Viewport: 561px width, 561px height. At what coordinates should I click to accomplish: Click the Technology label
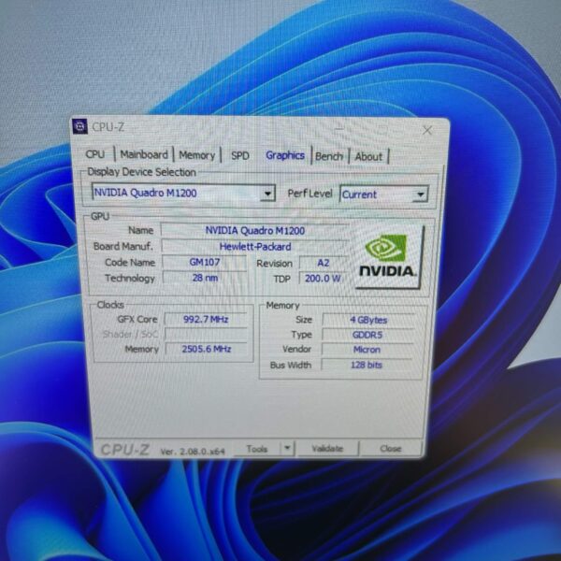[130, 278]
